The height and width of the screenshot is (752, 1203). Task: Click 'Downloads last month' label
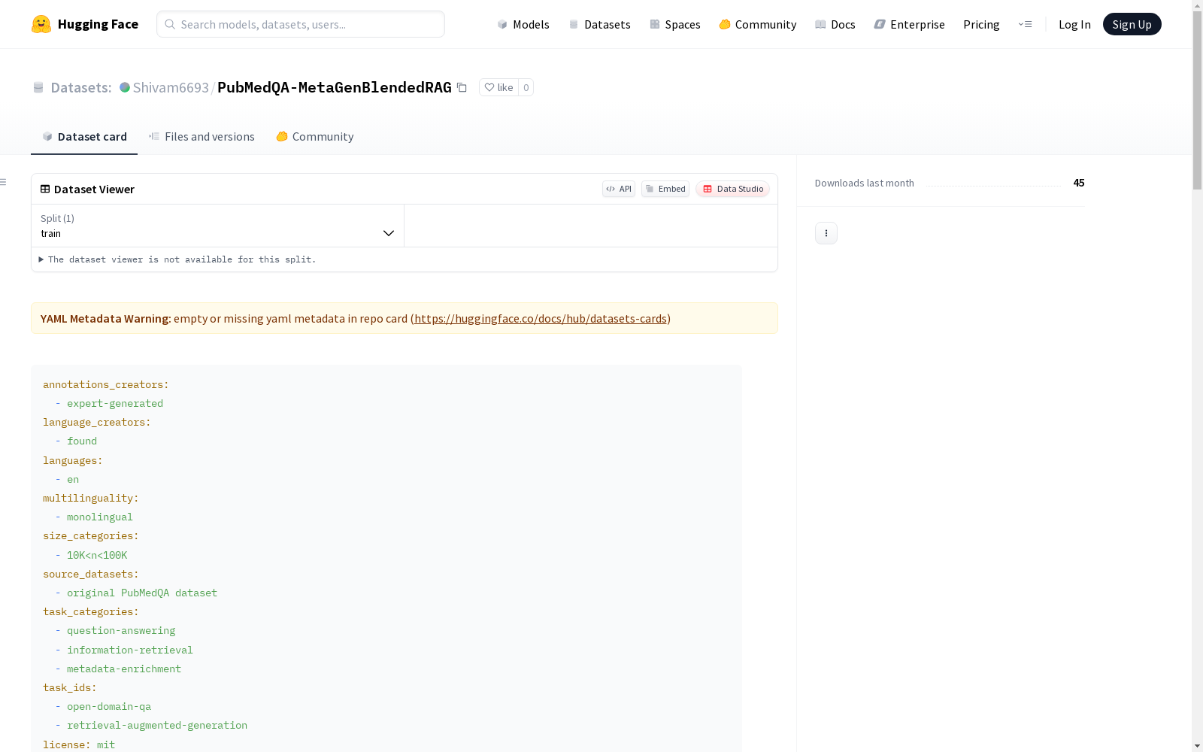point(865,183)
